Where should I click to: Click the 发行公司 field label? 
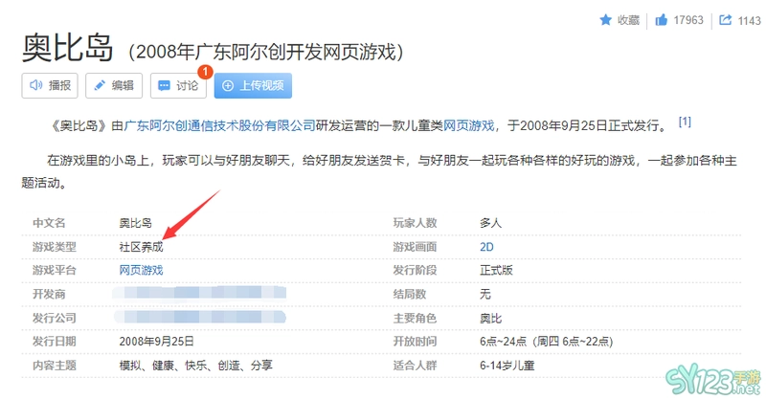55,318
